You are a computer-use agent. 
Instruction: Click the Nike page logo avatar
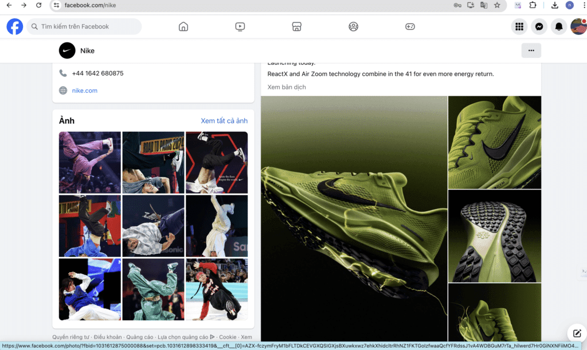point(67,50)
